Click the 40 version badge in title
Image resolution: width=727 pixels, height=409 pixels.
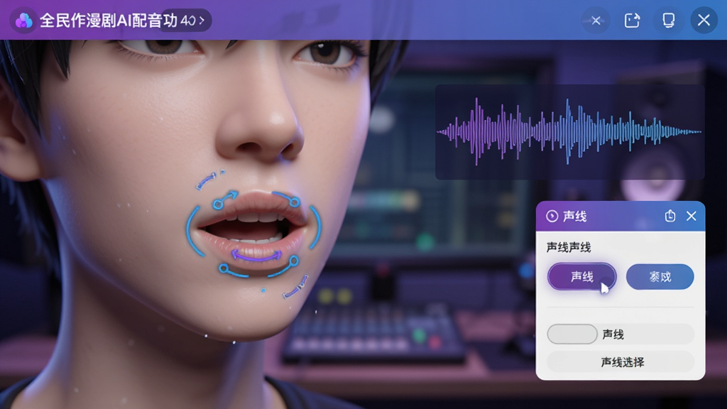click(187, 21)
